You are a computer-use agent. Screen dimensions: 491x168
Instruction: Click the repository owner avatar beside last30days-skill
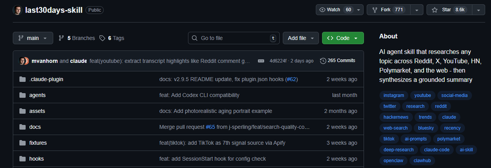pyautogui.click(x=18, y=10)
